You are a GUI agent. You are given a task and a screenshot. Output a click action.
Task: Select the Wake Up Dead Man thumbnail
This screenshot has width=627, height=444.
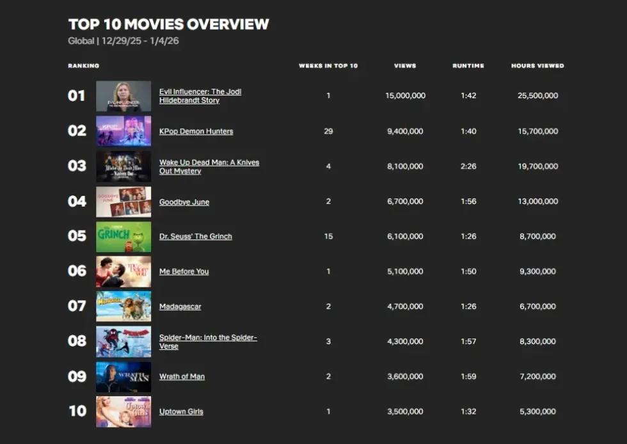pos(123,166)
